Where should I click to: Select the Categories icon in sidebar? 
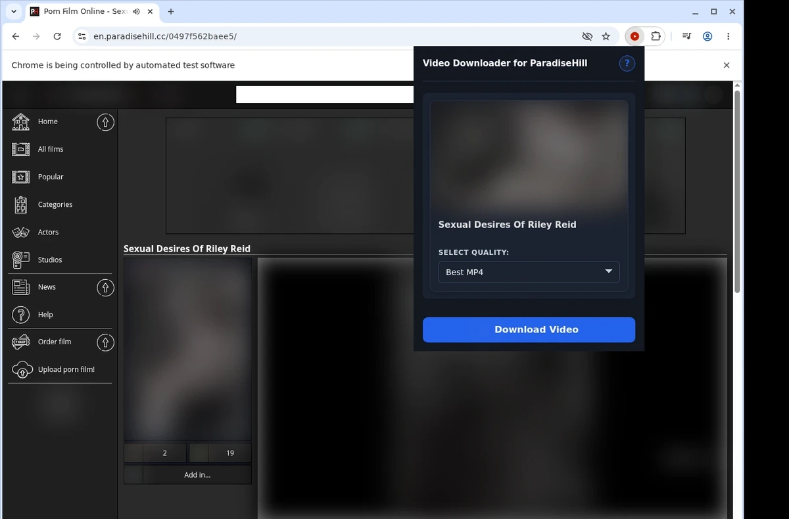point(21,204)
